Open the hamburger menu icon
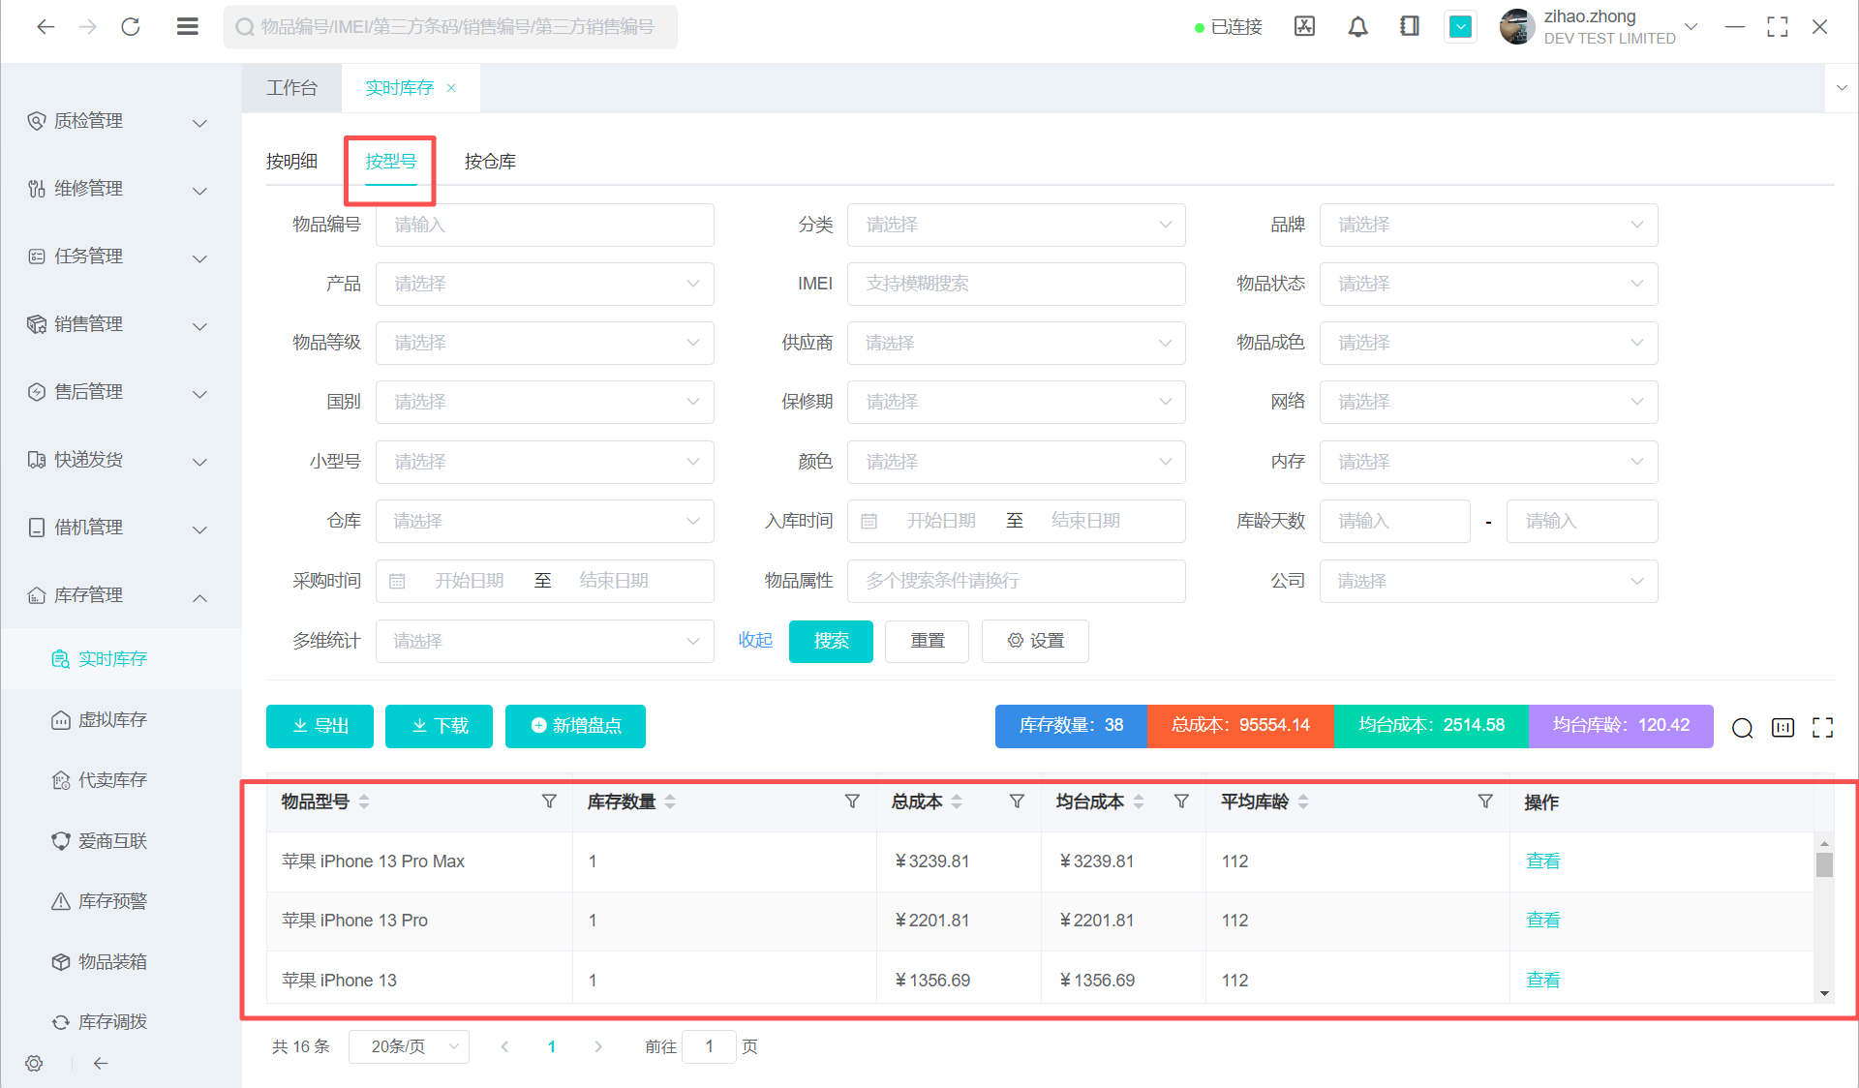The width and height of the screenshot is (1859, 1088). [x=187, y=27]
